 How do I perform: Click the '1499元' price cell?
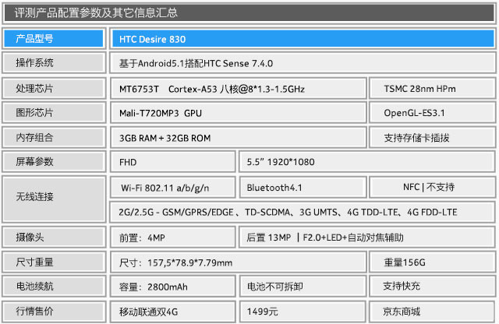pos(303,311)
